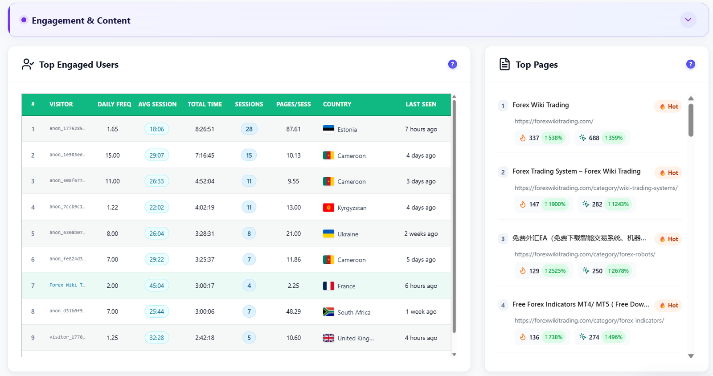The image size is (713, 376).
Task: Click the sparkle icon beside 688
Action: tap(582, 138)
